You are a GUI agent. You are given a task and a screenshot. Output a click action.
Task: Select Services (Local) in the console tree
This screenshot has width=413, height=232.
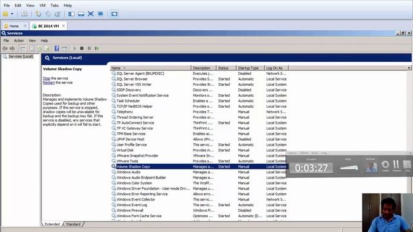point(21,57)
